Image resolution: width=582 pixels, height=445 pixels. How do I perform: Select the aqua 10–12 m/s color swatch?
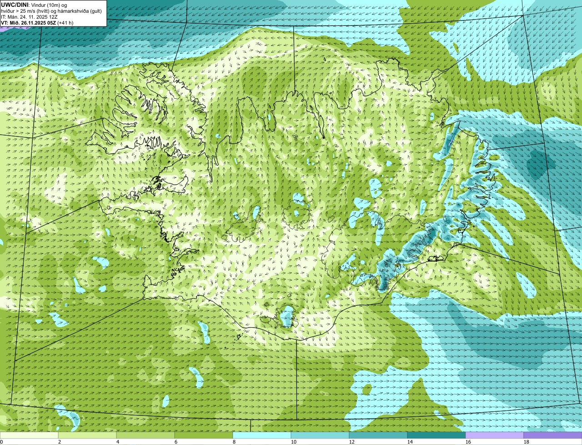click(320, 435)
